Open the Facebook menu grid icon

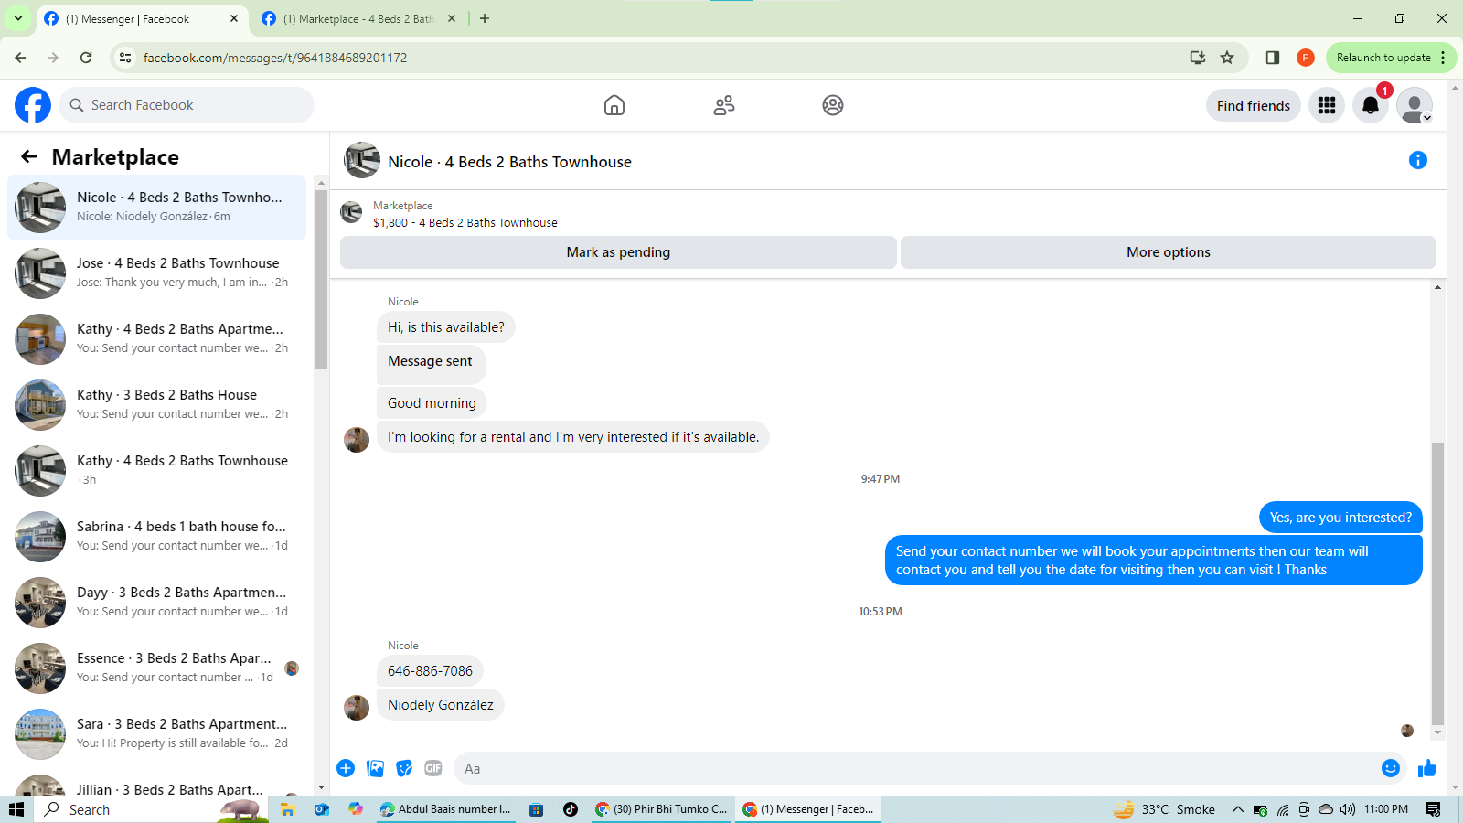(1327, 105)
